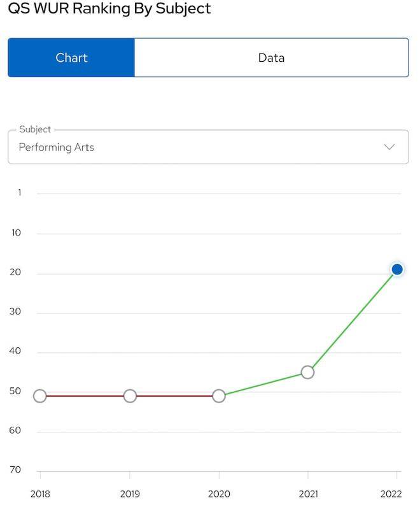Click the rank 70 y-axis label

pyautogui.click(x=15, y=469)
